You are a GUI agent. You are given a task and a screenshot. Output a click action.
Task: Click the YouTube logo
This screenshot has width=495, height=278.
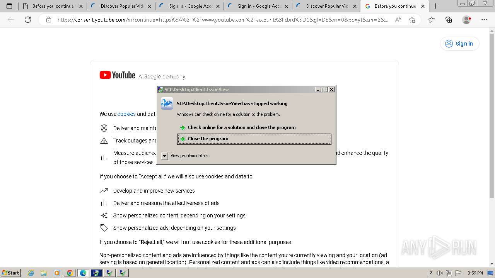117,75
